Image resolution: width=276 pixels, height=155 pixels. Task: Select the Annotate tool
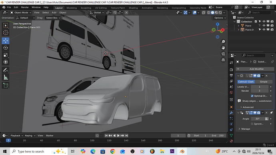click(x=6, y=70)
